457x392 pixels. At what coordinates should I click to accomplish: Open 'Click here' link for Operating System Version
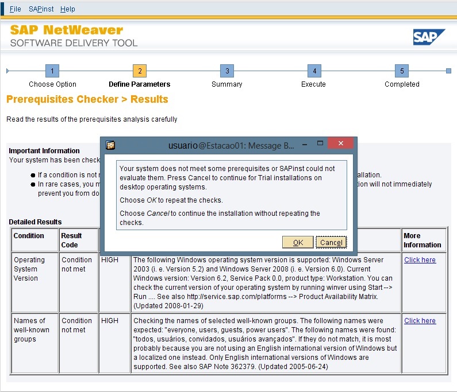tap(420, 260)
